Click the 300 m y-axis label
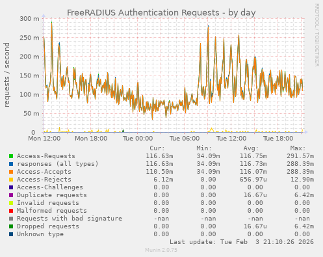 pos(29,19)
